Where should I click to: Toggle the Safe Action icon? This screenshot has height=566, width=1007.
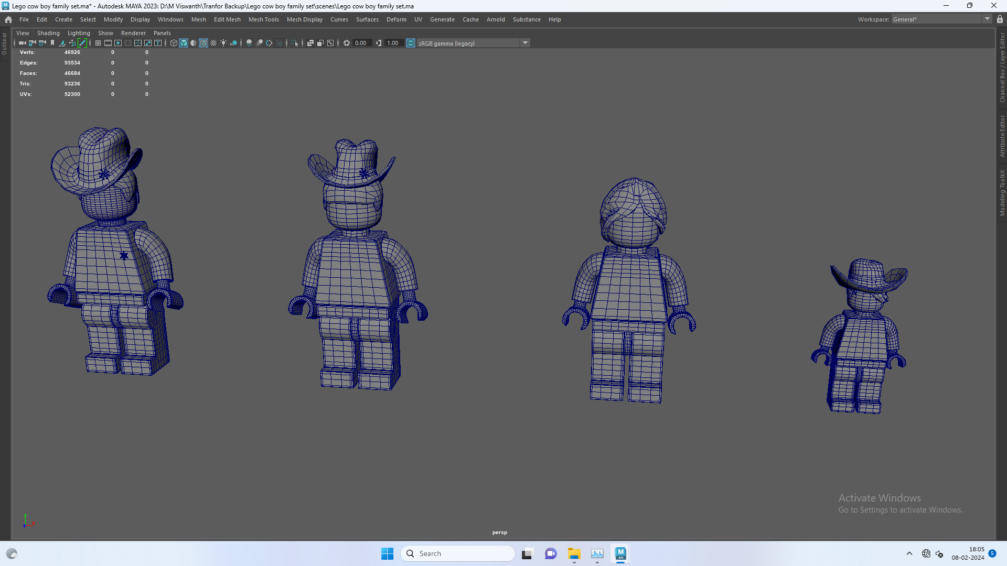click(x=148, y=43)
